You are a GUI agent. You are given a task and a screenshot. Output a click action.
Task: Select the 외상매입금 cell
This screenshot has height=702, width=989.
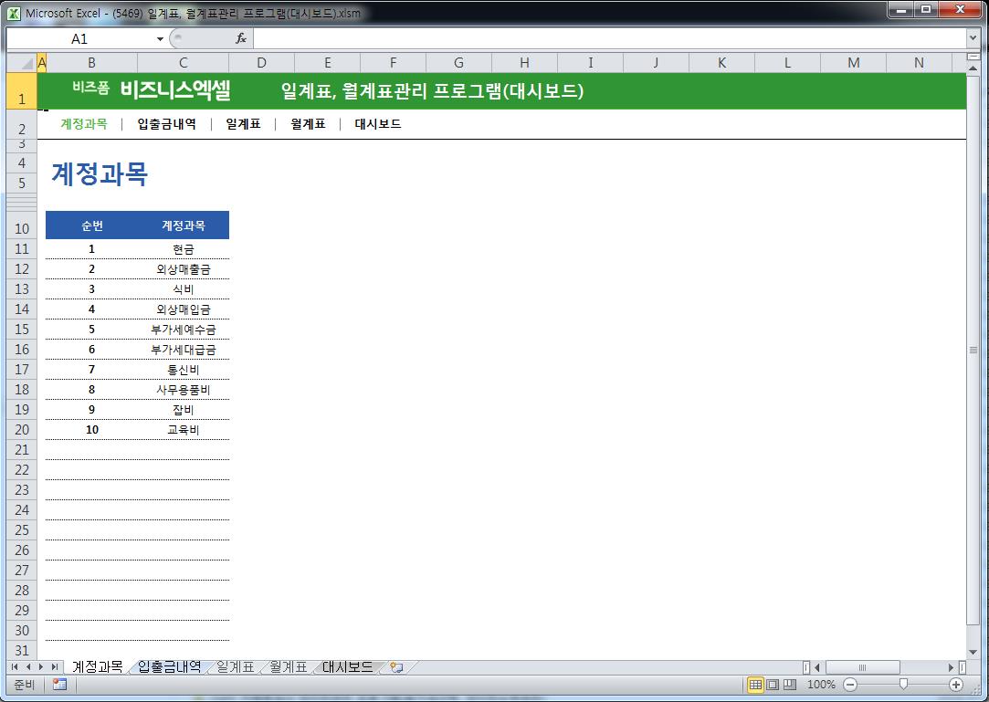[x=184, y=309]
